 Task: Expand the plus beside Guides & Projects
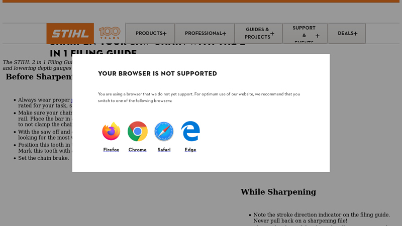click(x=272, y=33)
